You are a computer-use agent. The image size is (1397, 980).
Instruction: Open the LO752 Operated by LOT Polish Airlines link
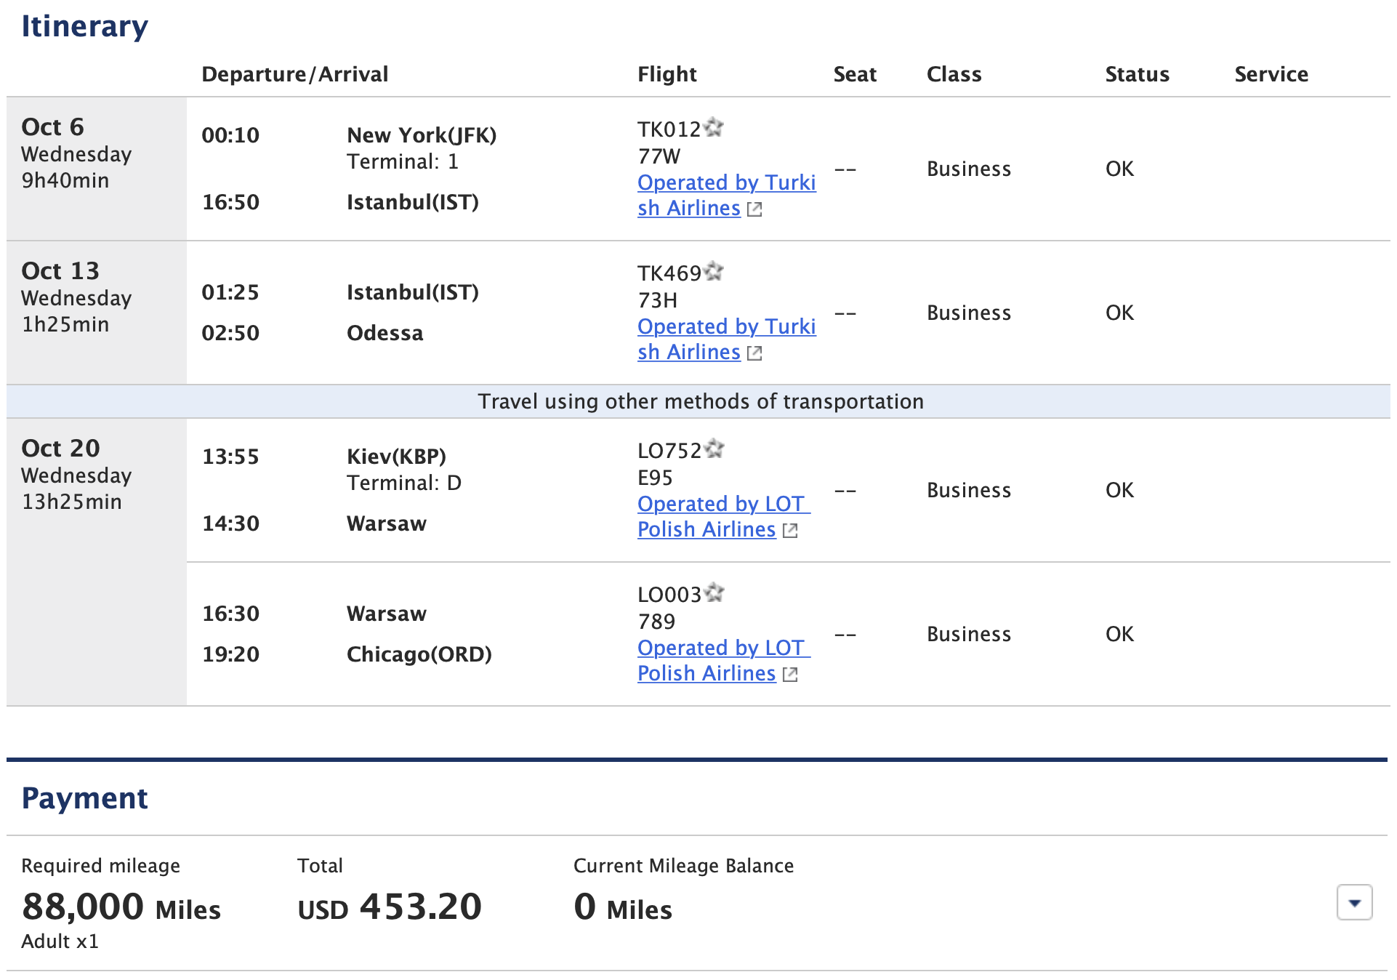724,516
